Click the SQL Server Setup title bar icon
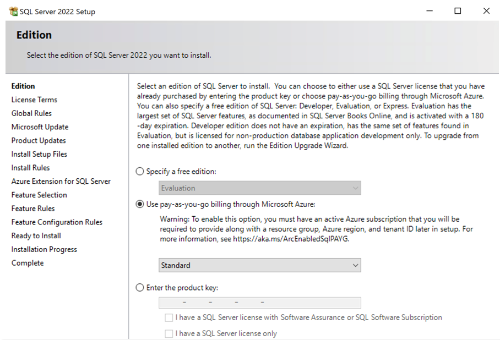This screenshot has width=500, height=340. (13, 11)
